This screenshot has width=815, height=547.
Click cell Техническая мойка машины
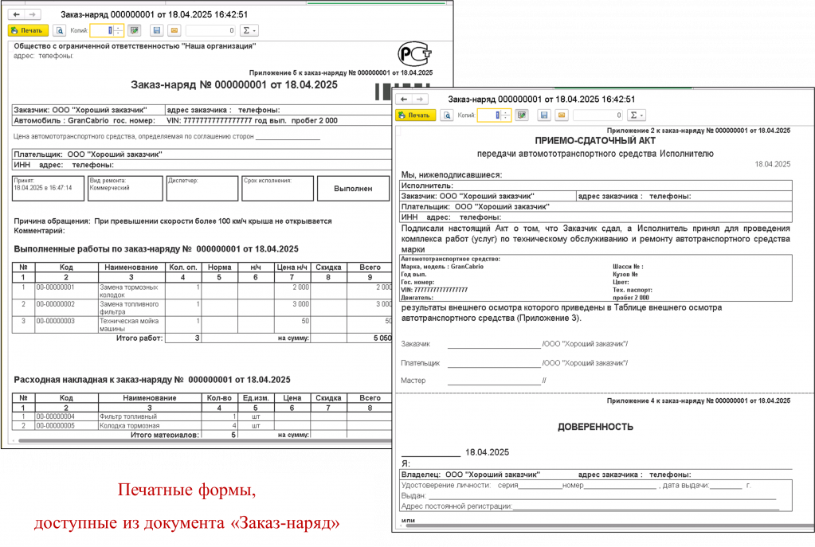pyautogui.click(x=131, y=325)
